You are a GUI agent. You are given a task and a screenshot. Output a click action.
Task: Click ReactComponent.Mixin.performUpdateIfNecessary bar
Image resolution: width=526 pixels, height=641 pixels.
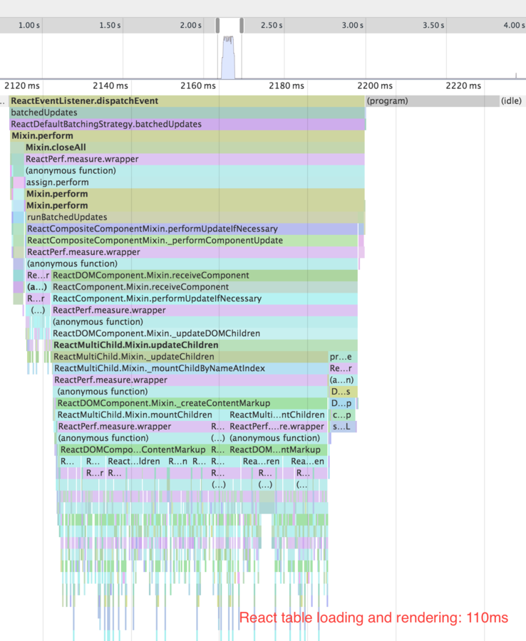pos(205,298)
